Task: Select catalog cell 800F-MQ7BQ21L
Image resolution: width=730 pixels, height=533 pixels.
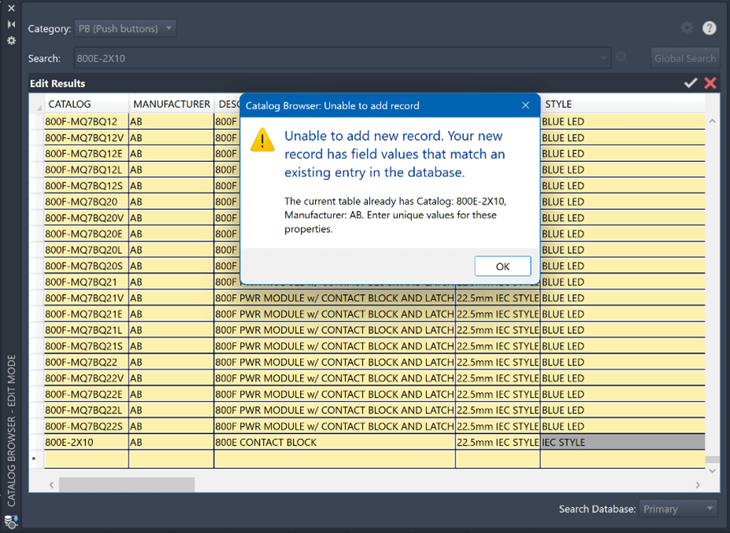Action: (87, 330)
